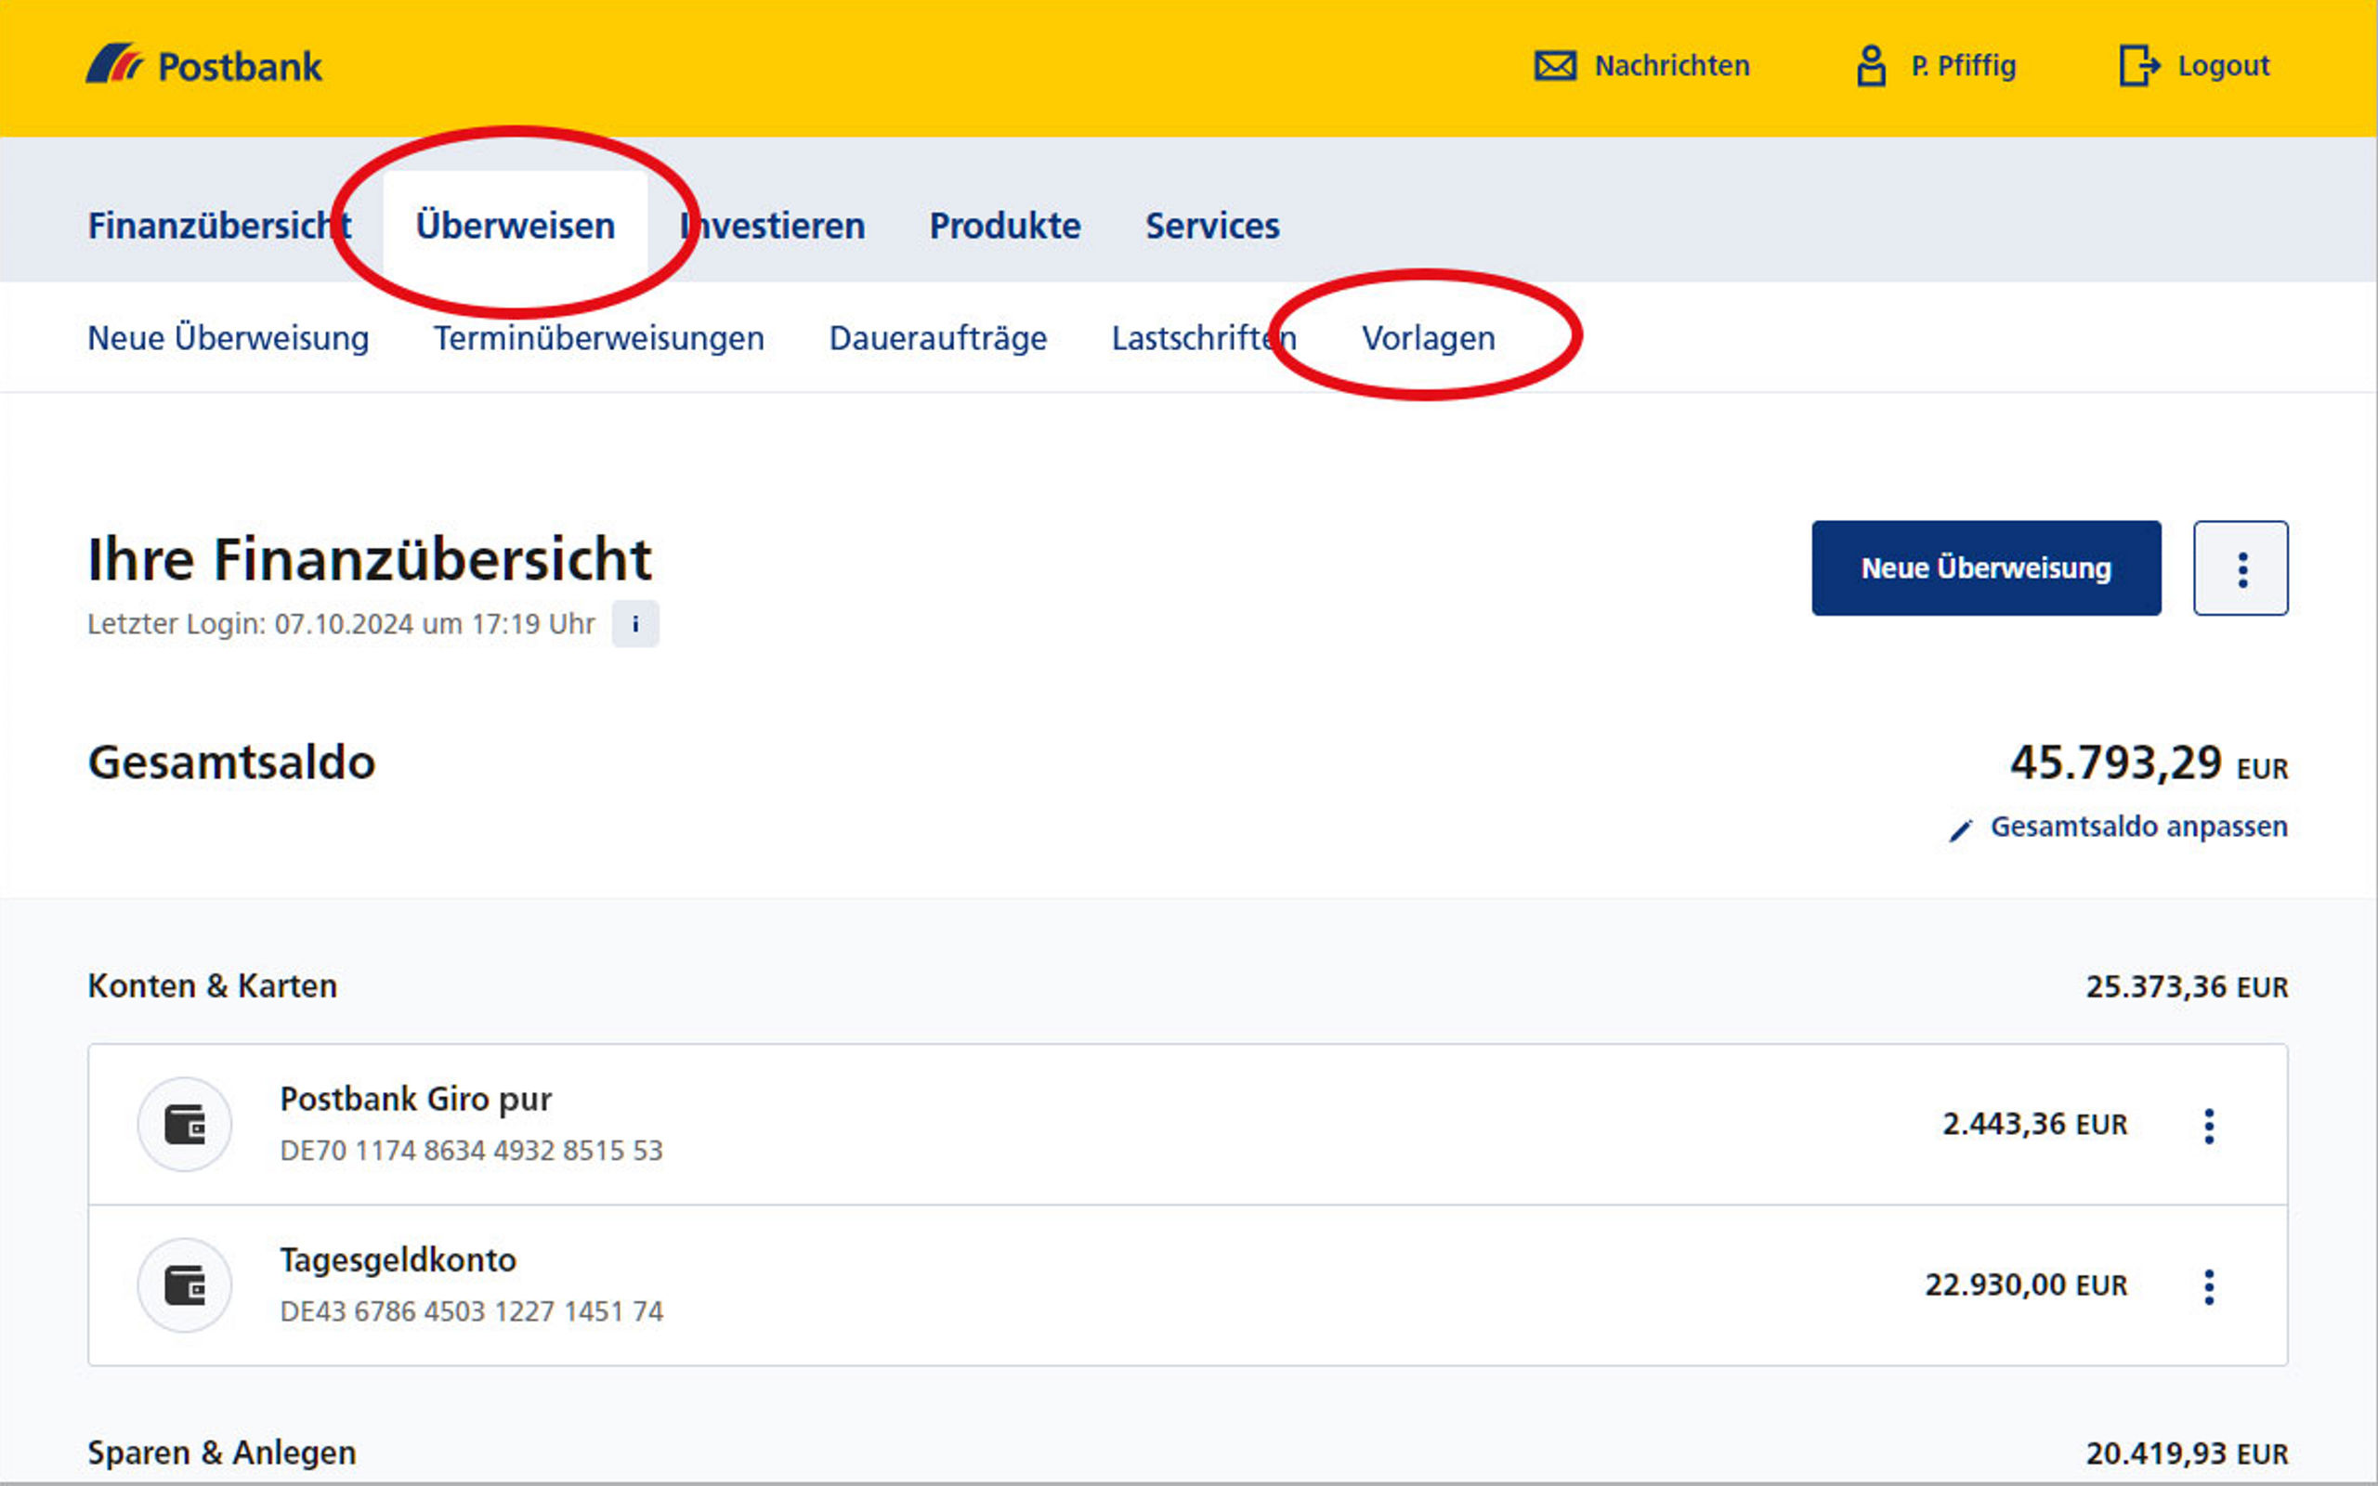Screen dimensions: 2378x1486
Task: Click the balance 2.443,36 EUR
Action: pos(2034,1125)
